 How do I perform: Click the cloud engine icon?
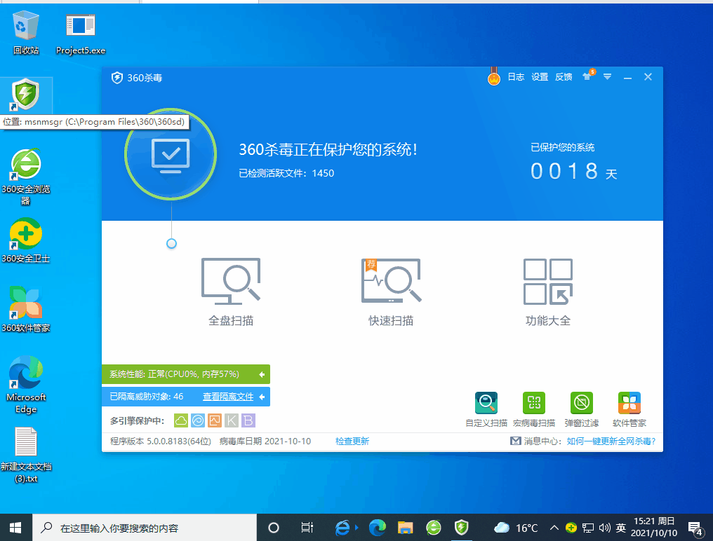pos(181,420)
